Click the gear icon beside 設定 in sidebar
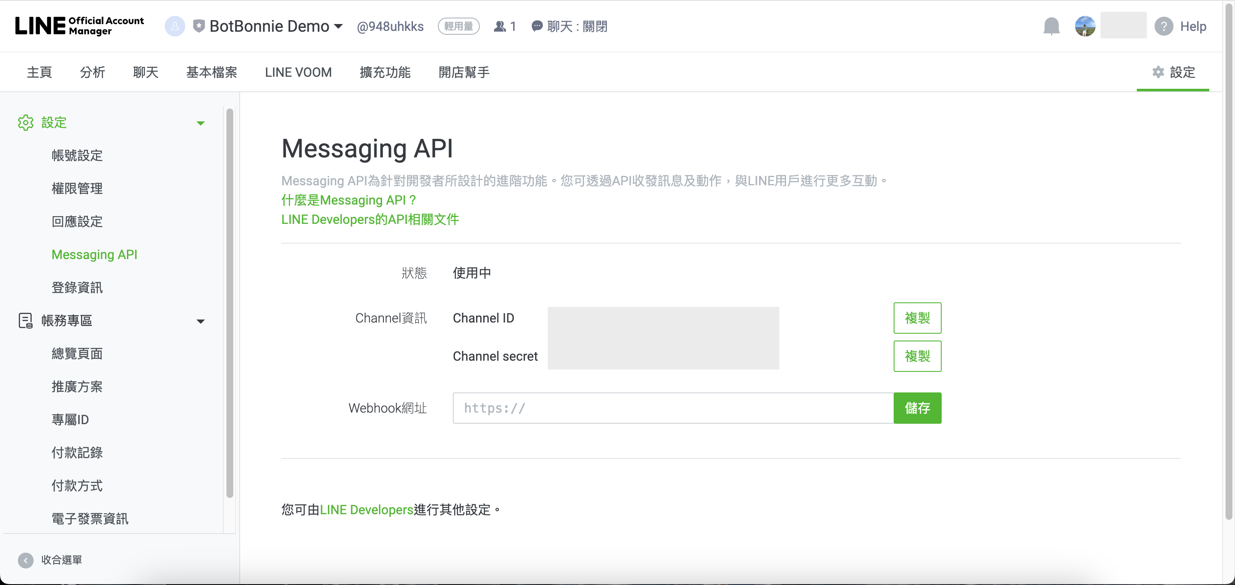 pyautogui.click(x=25, y=123)
